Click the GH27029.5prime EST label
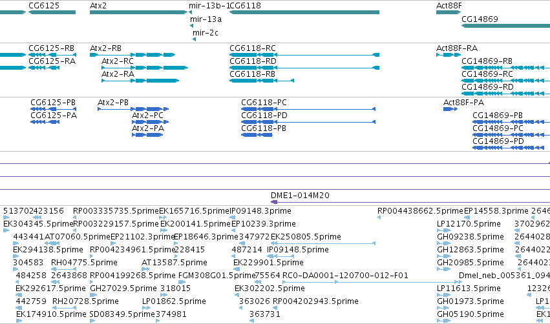 coord(123,289)
